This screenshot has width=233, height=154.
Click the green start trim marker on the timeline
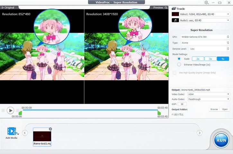(x=20, y=113)
